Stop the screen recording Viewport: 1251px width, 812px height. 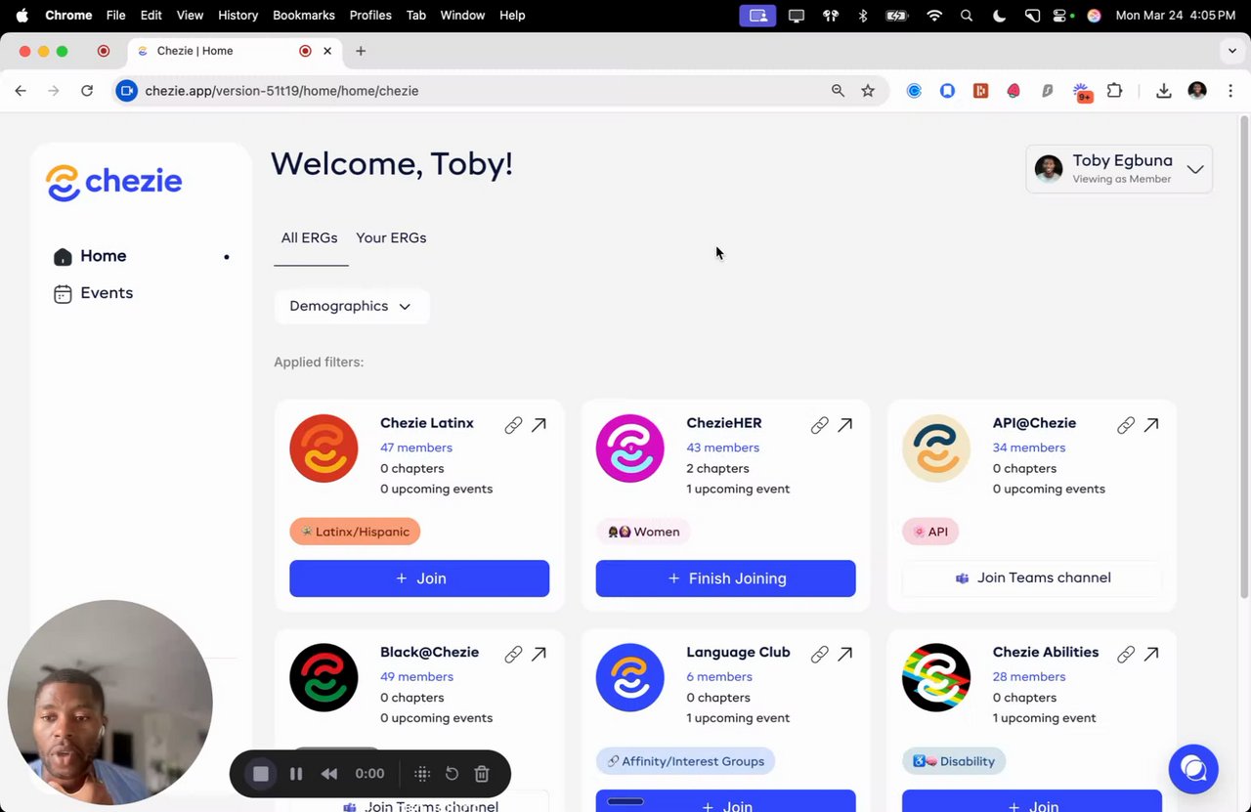(x=261, y=774)
